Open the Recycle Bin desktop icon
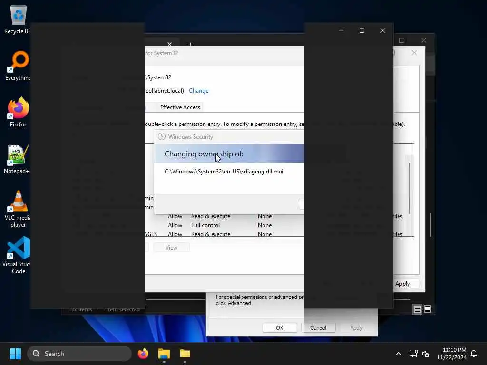This screenshot has width=487, height=365. tap(18, 19)
